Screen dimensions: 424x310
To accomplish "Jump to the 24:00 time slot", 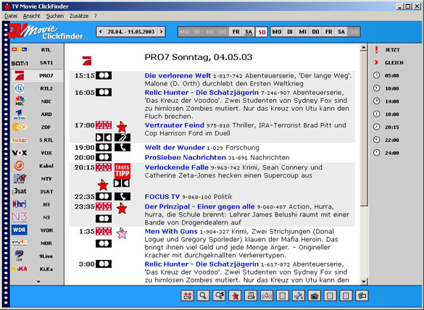I will [x=386, y=153].
